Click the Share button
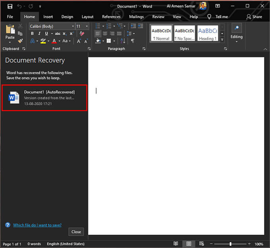Image resolution: width=270 pixels, height=248 pixels. tap(254, 17)
